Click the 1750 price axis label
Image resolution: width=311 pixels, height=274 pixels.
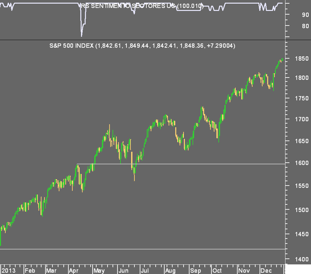pyautogui.click(x=302, y=98)
